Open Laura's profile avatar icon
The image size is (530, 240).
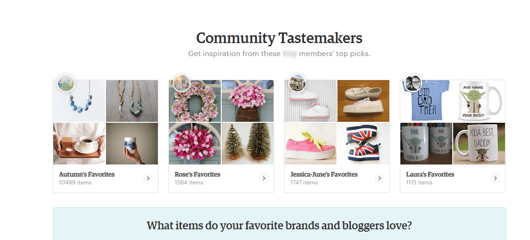(413, 82)
